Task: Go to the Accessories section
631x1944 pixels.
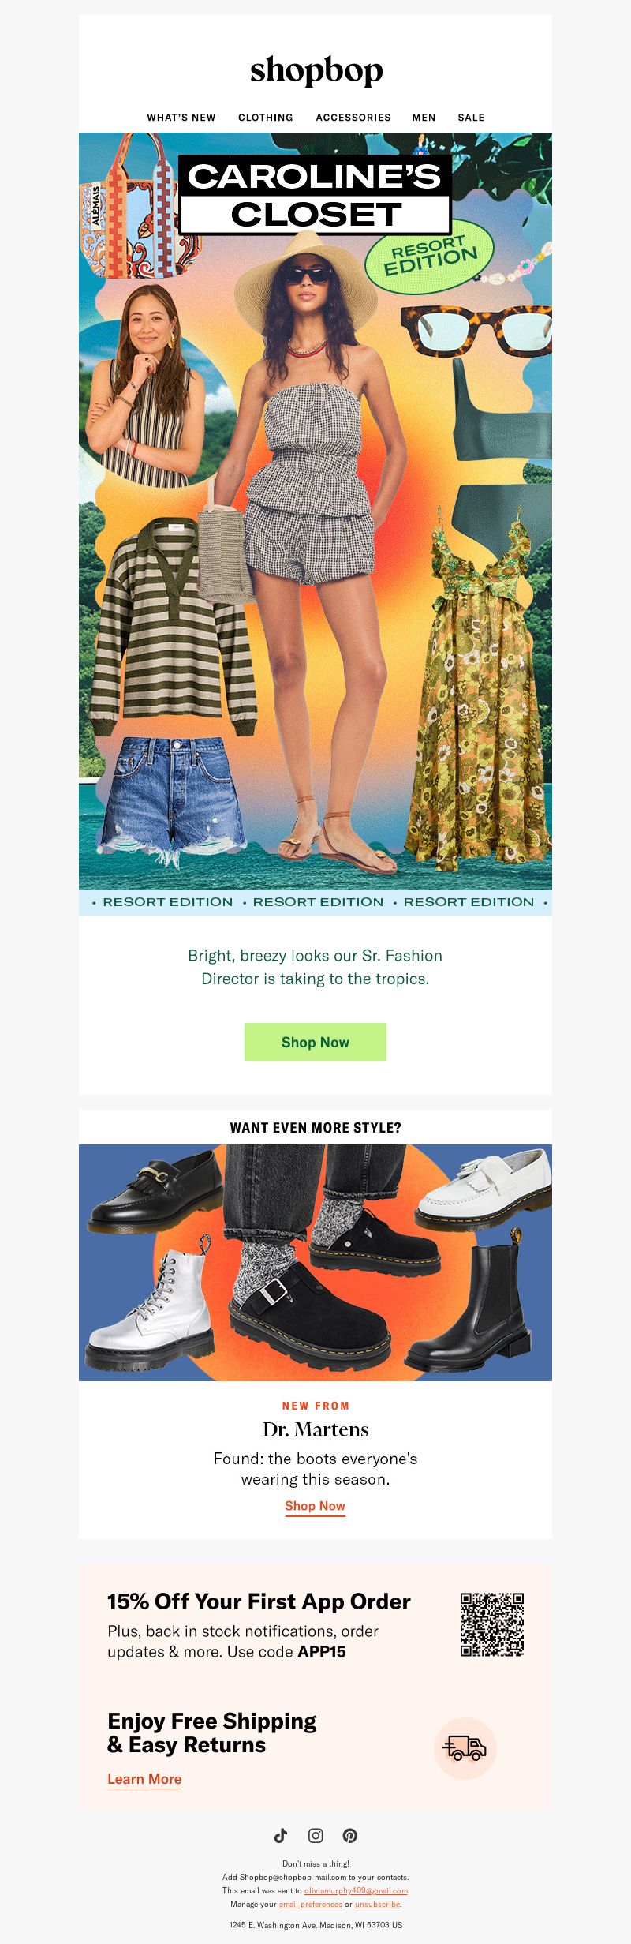Action: [x=353, y=117]
